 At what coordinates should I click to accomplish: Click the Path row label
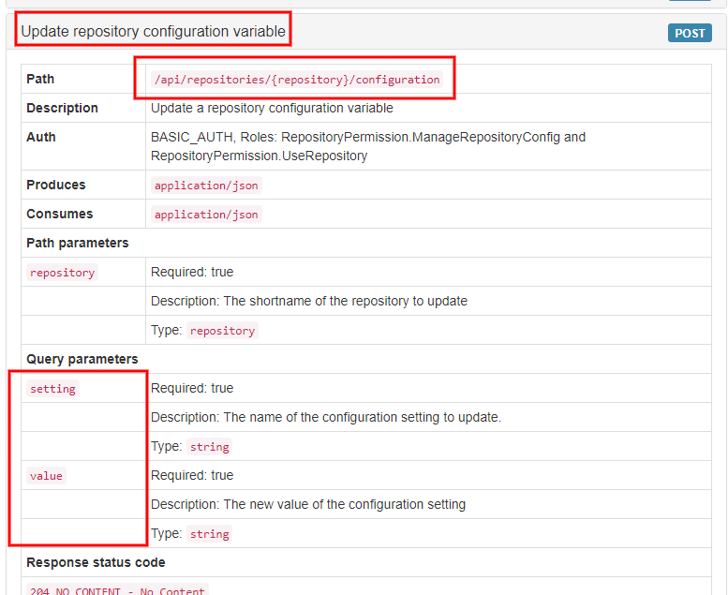coord(40,80)
